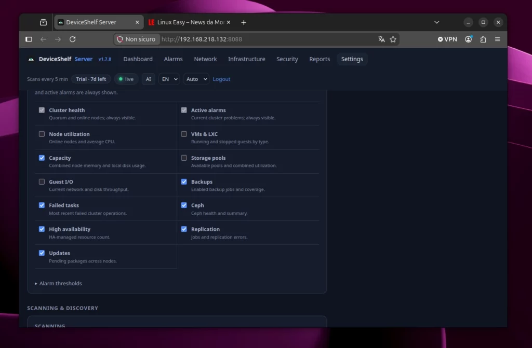
Task: Open the Network menu
Action: [205, 59]
